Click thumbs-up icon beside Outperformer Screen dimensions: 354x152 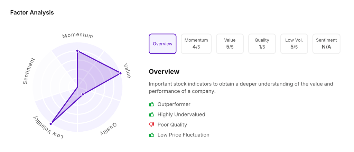pos(151,104)
